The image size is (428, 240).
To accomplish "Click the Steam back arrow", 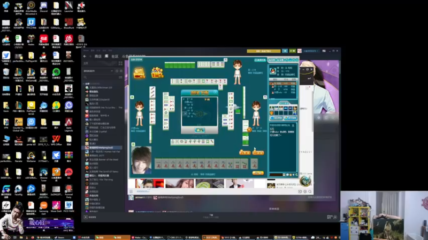I will click(85, 57).
